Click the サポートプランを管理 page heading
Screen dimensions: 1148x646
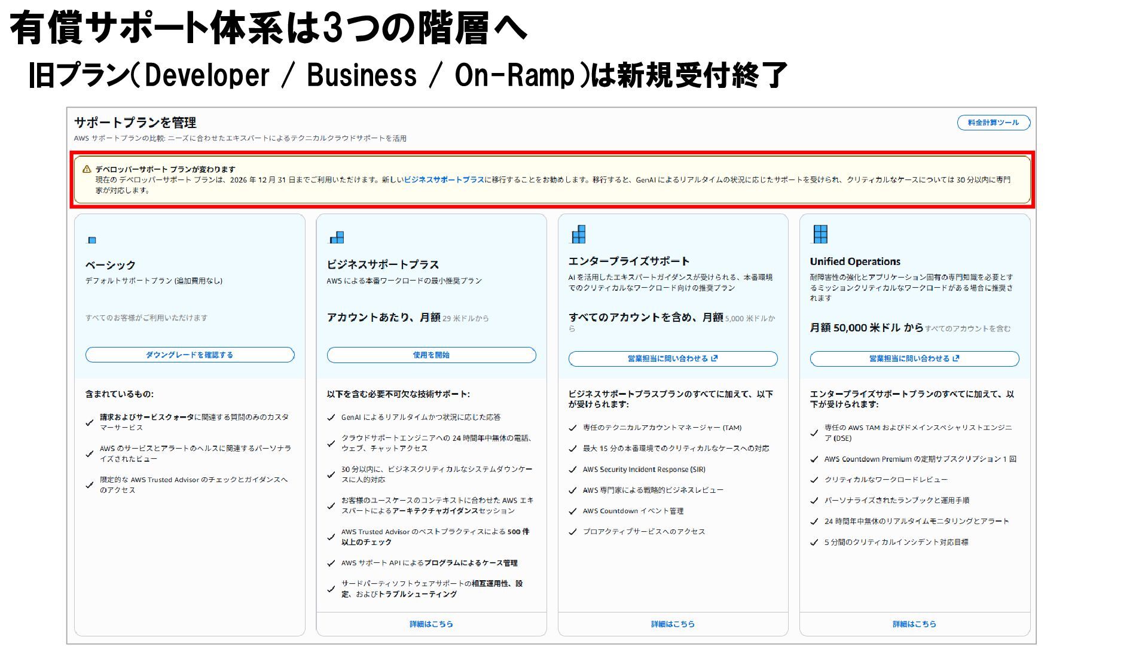tap(135, 123)
